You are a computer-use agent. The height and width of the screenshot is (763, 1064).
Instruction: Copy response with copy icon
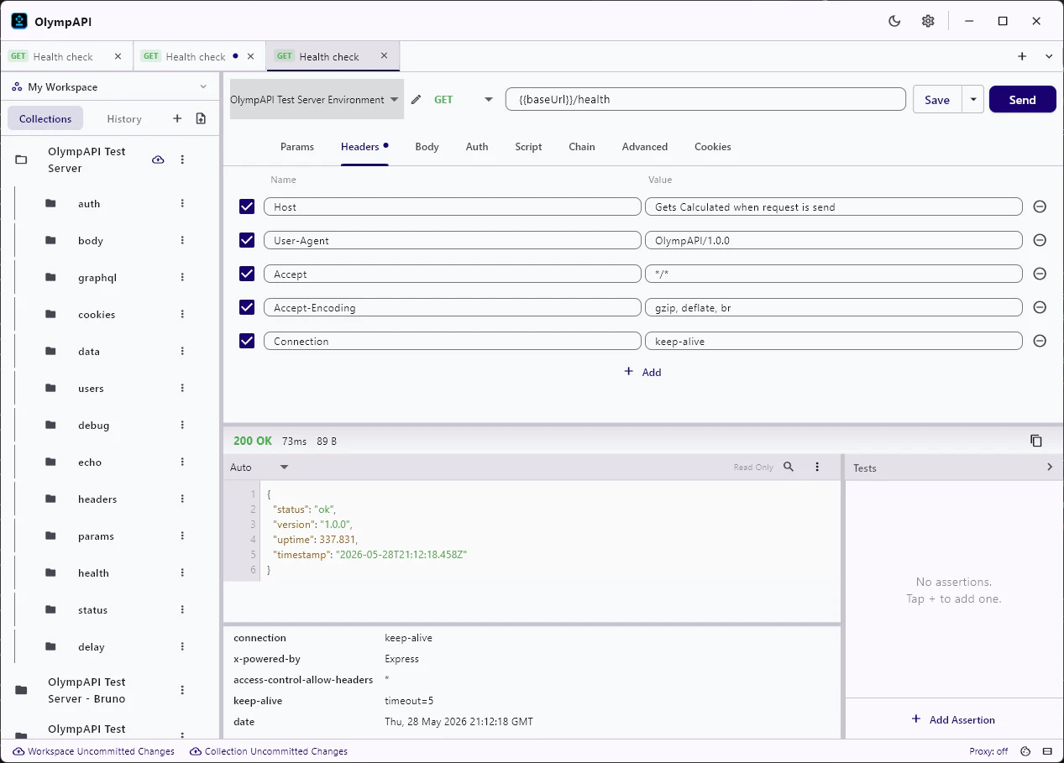(x=1036, y=441)
